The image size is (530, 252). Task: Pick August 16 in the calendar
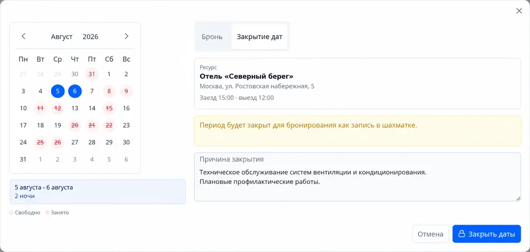point(126,108)
